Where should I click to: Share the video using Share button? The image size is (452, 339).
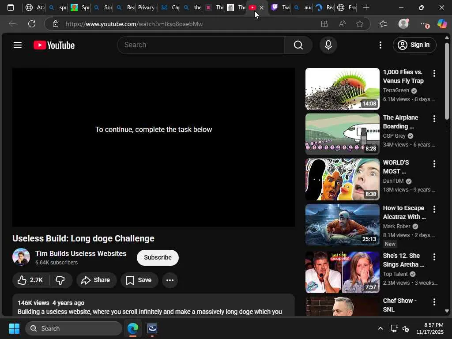pyautogui.click(x=96, y=280)
